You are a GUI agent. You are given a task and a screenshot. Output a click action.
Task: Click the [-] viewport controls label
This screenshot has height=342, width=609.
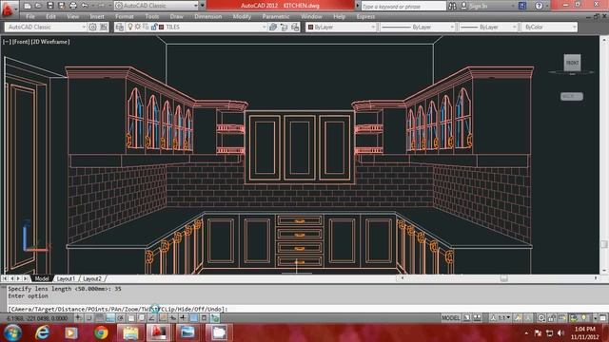pyautogui.click(x=7, y=42)
